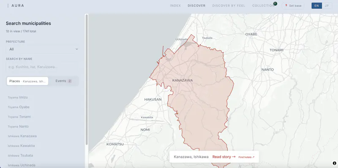Select Toyama Tonami in list

pos(19,117)
